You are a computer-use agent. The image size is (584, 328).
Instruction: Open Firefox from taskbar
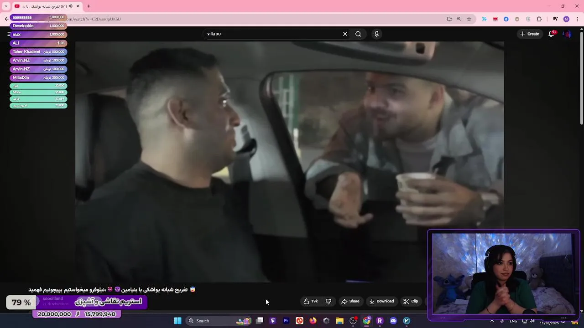pos(313,321)
